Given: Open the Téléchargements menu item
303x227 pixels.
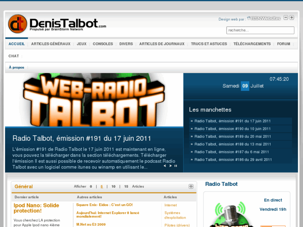Looking at the screenshot, I should [252, 44].
